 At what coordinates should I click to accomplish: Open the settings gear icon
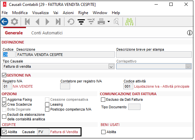14,22
